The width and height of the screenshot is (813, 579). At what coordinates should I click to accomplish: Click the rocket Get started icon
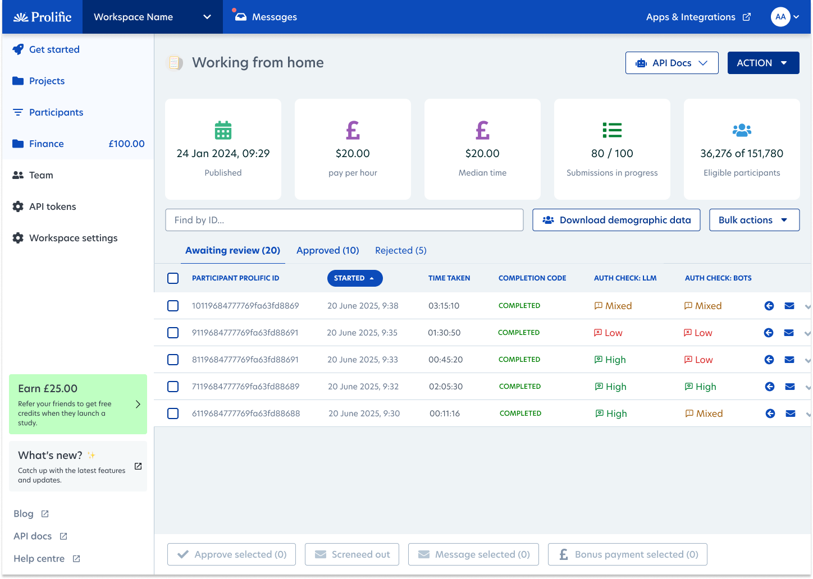(18, 49)
